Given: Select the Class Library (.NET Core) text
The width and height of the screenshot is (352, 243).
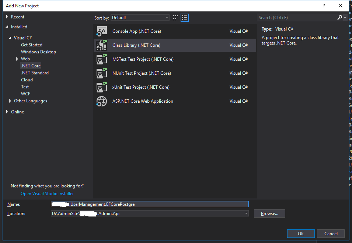Looking at the screenshot, I should click(136, 45).
